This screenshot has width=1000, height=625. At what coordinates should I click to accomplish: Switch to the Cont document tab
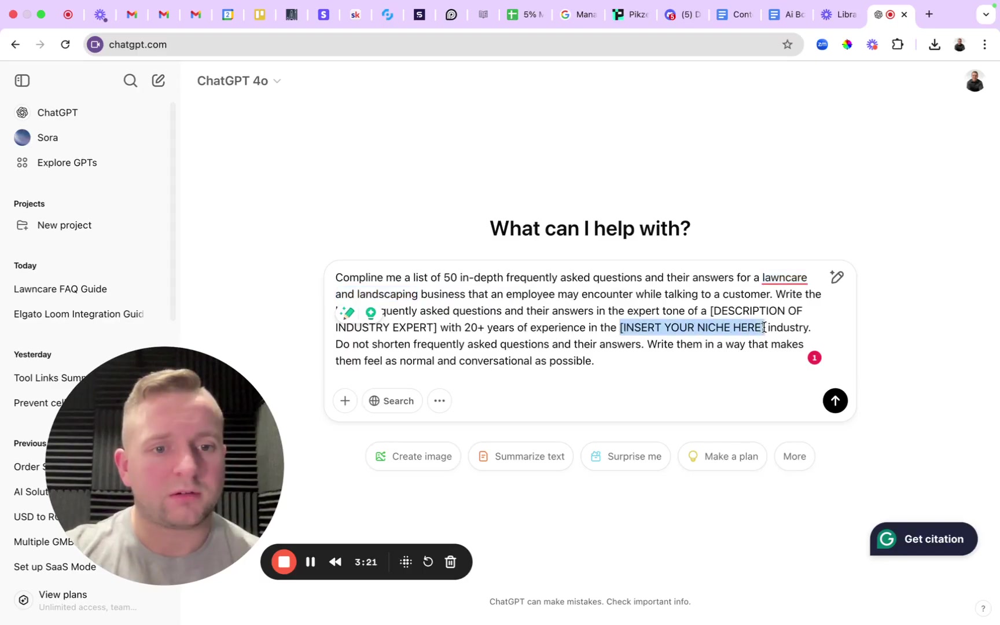pyautogui.click(x=735, y=14)
